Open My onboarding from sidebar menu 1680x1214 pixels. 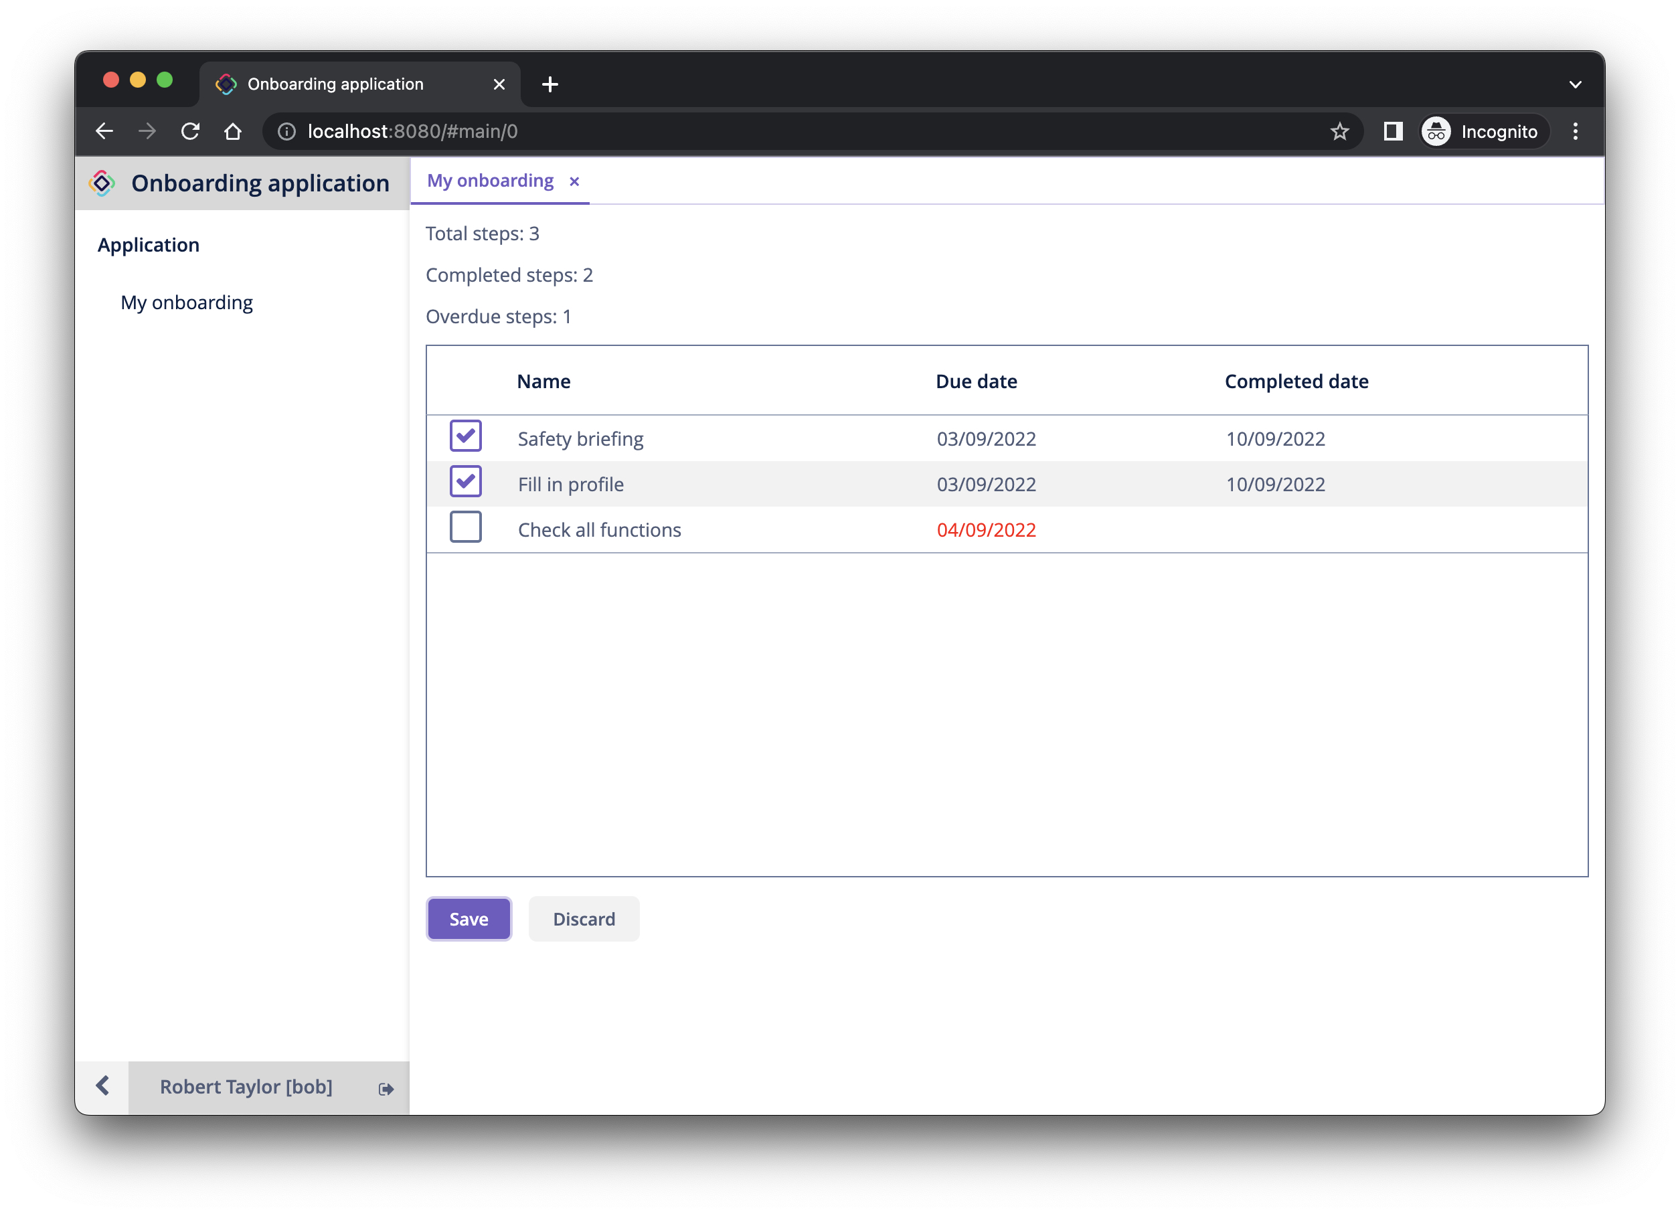[187, 302]
